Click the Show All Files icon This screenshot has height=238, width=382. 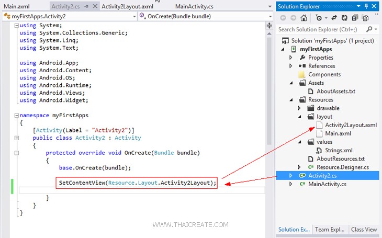(x=365, y=18)
